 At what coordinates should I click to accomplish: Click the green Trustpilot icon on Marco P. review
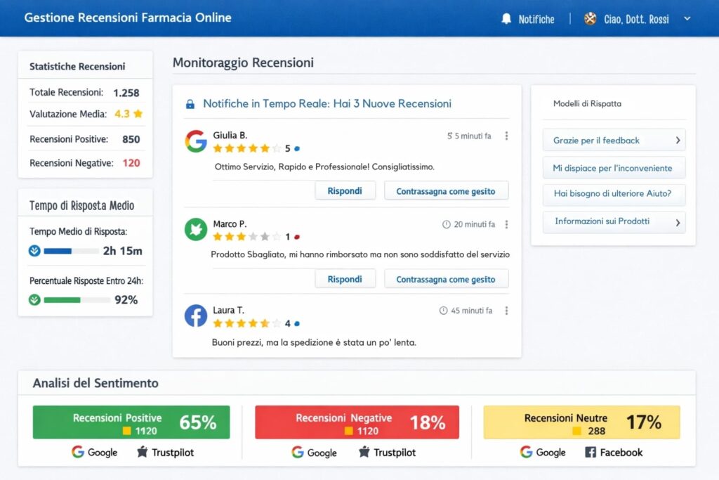(x=196, y=229)
